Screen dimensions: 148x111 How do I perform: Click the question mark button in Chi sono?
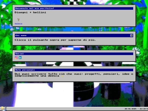131,35
